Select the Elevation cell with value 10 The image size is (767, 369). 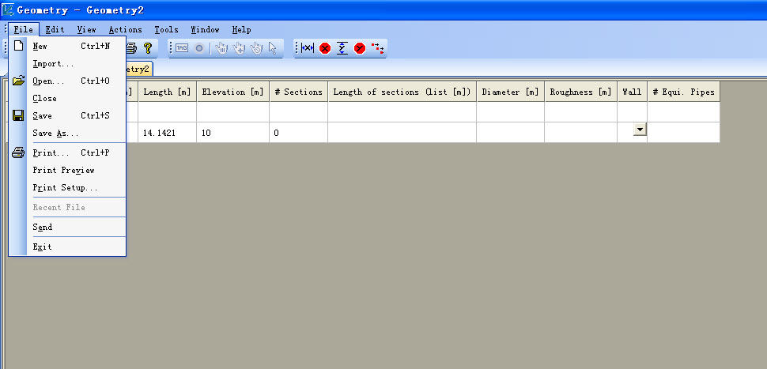coord(232,133)
